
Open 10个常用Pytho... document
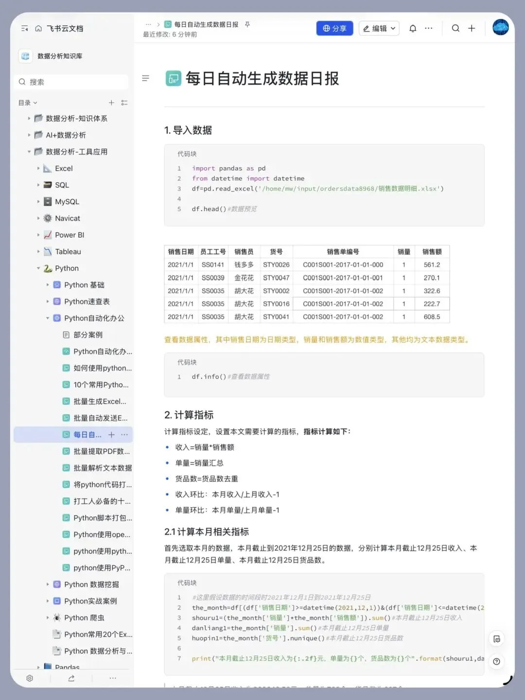click(x=101, y=385)
